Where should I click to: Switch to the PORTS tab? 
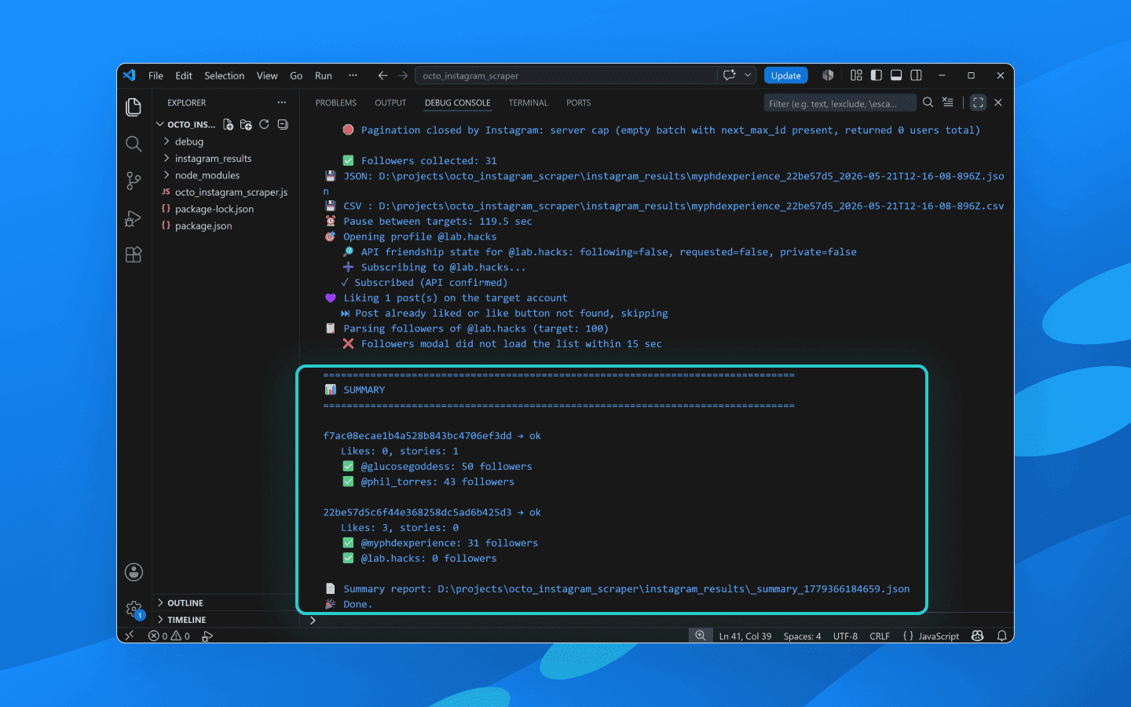click(579, 103)
